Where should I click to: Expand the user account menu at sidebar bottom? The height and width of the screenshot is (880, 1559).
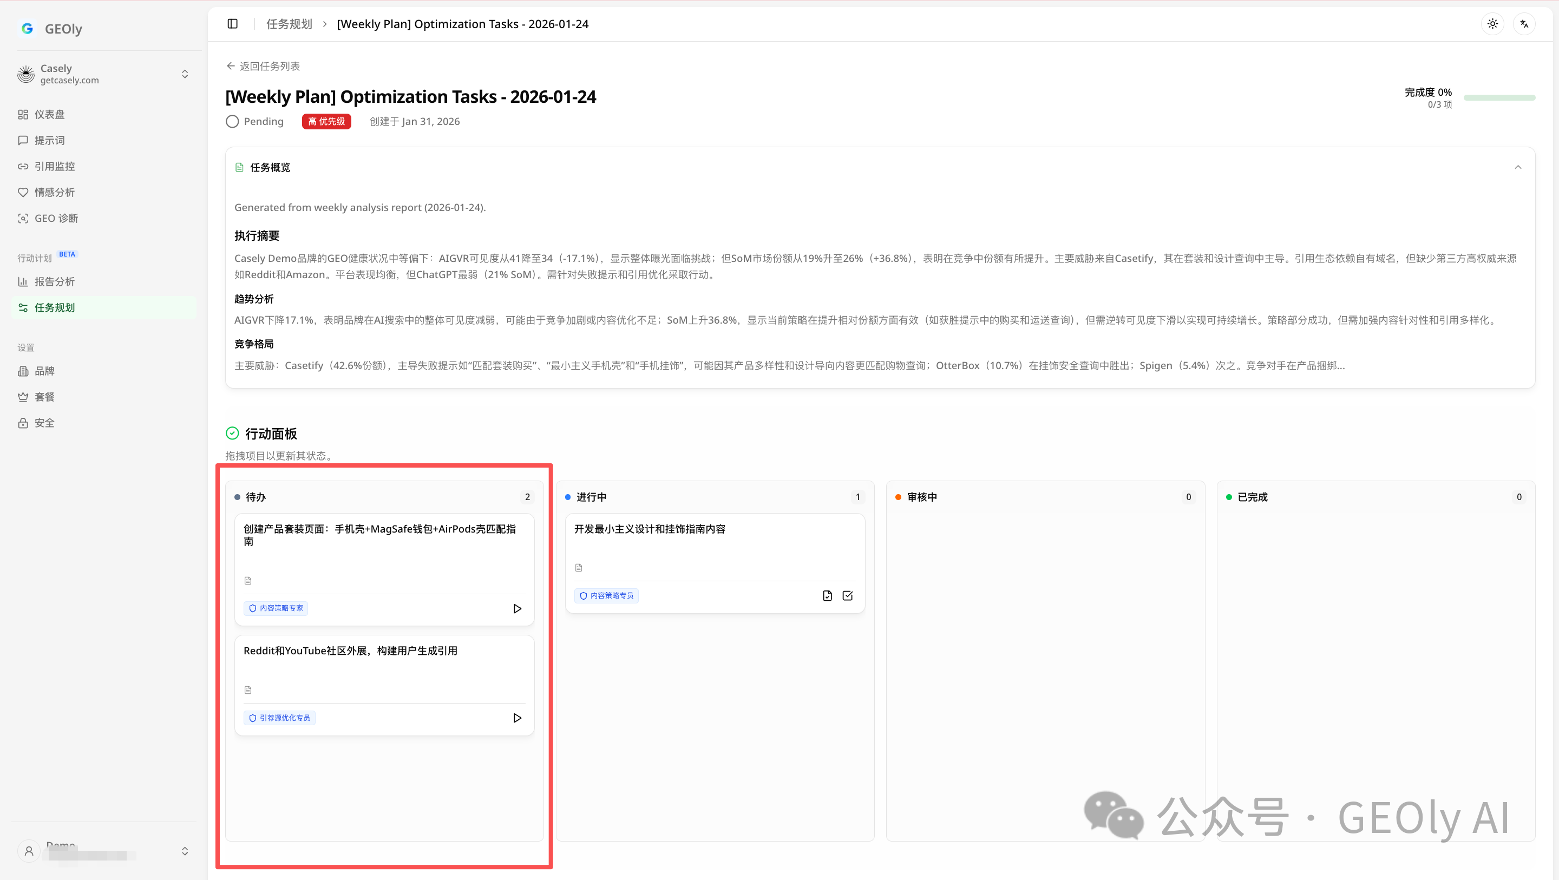click(104, 851)
